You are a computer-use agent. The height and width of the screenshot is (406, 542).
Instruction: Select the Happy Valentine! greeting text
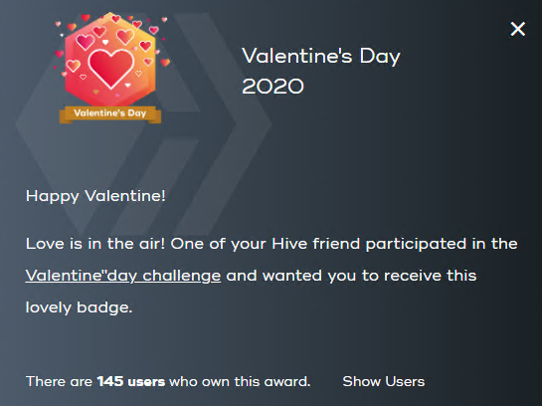pos(95,196)
